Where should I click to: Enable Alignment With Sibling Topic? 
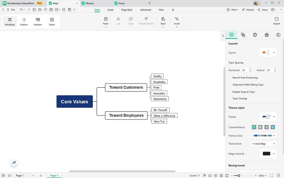230,85
